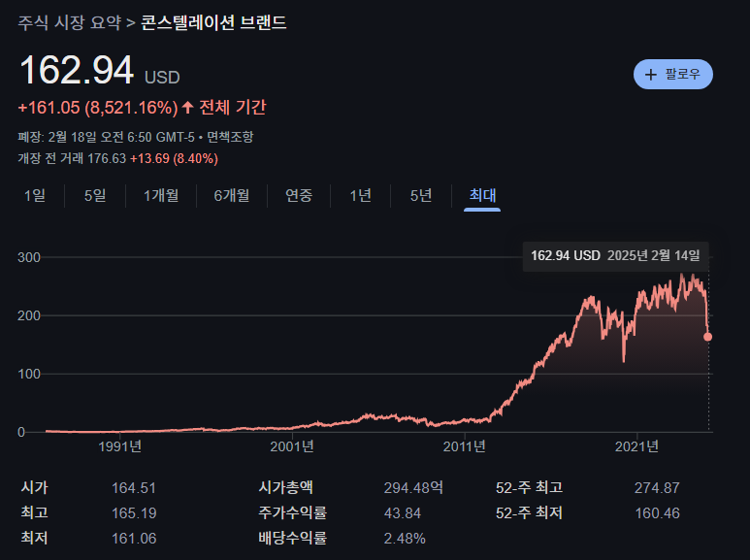Click the 배당수익률 label
This screenshot has height=560, width=750.
pyautogui.click(x=292, y=539)
